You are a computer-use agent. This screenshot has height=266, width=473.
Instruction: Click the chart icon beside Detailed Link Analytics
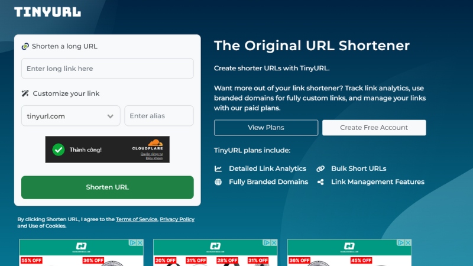click(x=218, y=168)
